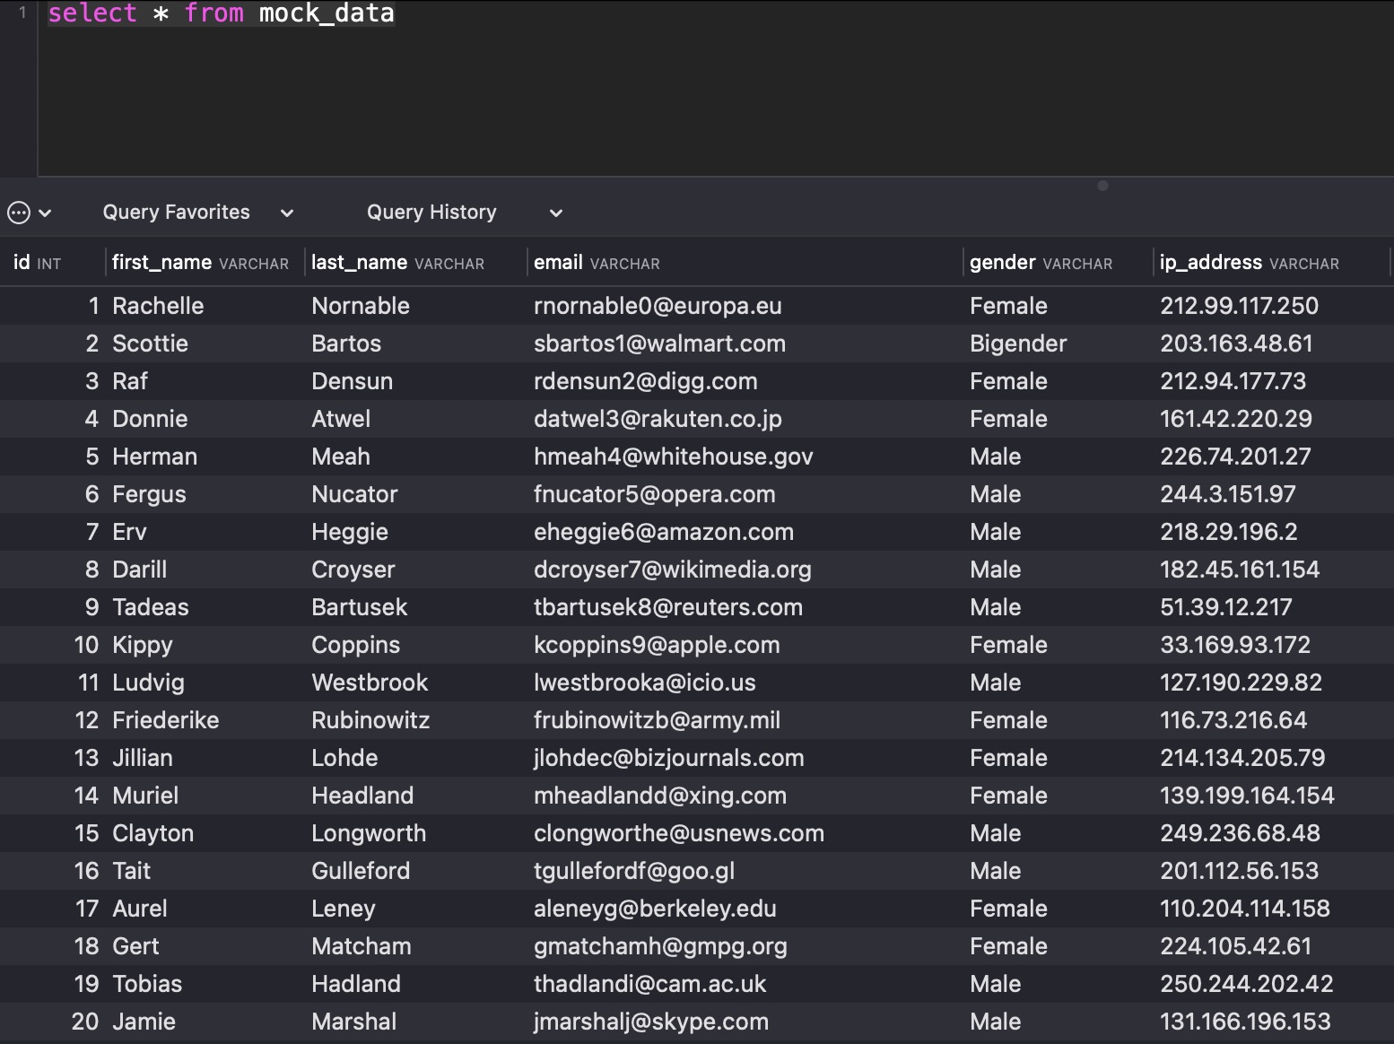Select the cell 'Jillian'
The width and height of the screenshot is (1394, 1044).
click(142, 758)
